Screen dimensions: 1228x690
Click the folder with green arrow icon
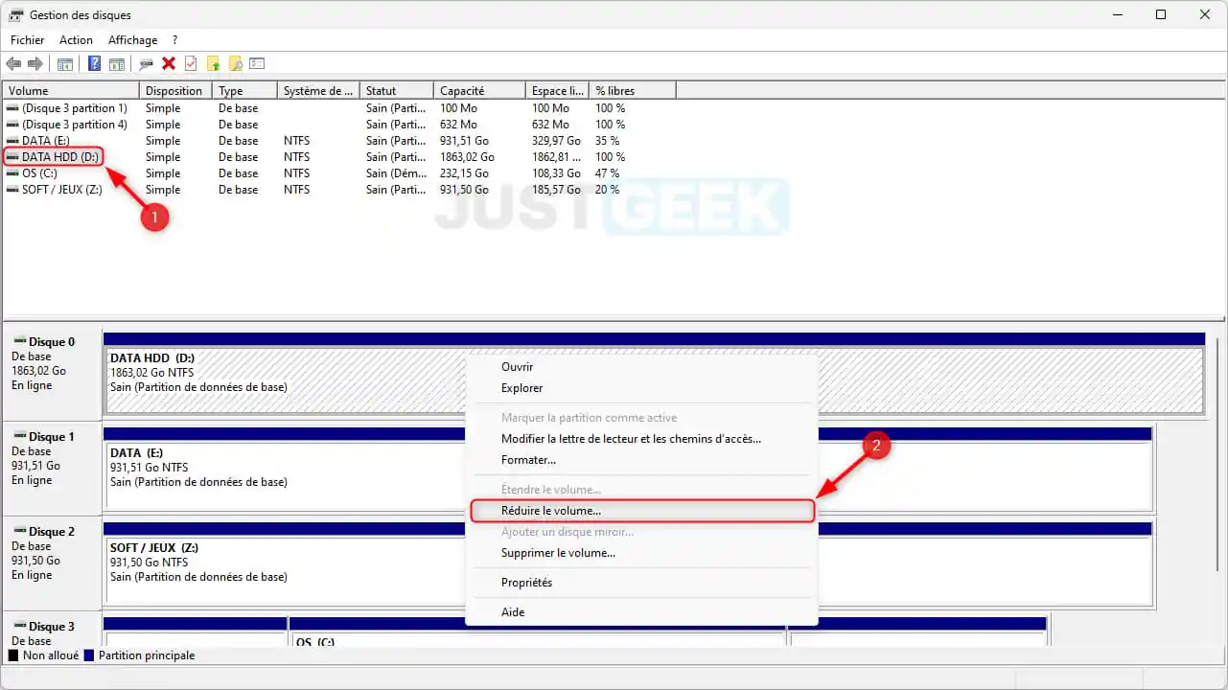coord(214,64)
